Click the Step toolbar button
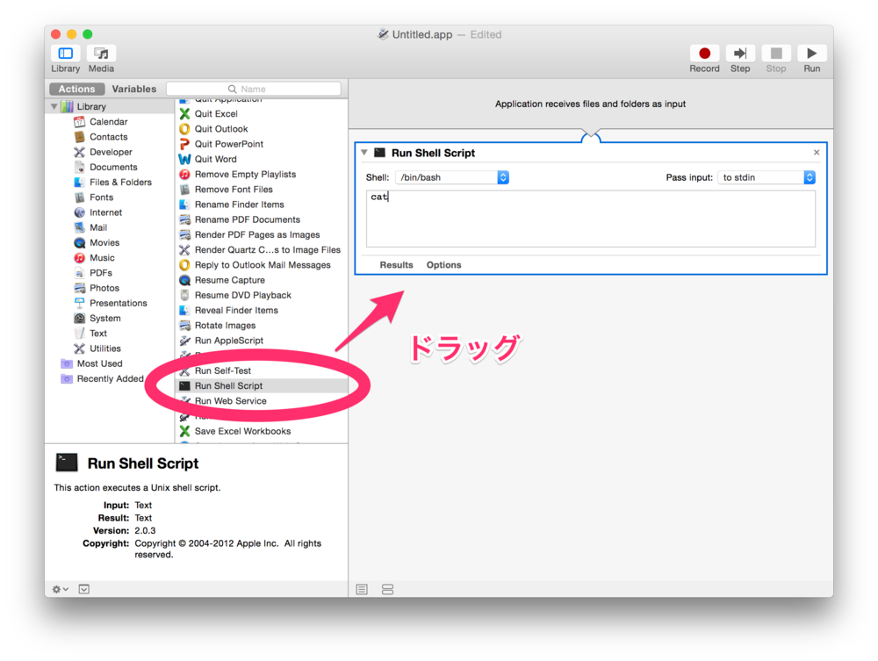878x661 pixels. [x=740, y=54]
